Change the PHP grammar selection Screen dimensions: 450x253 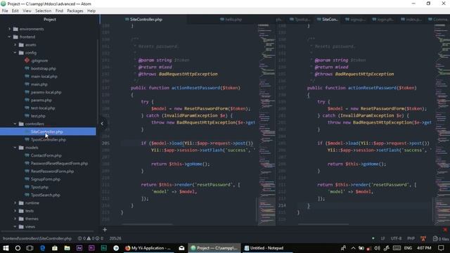(411, 239)
